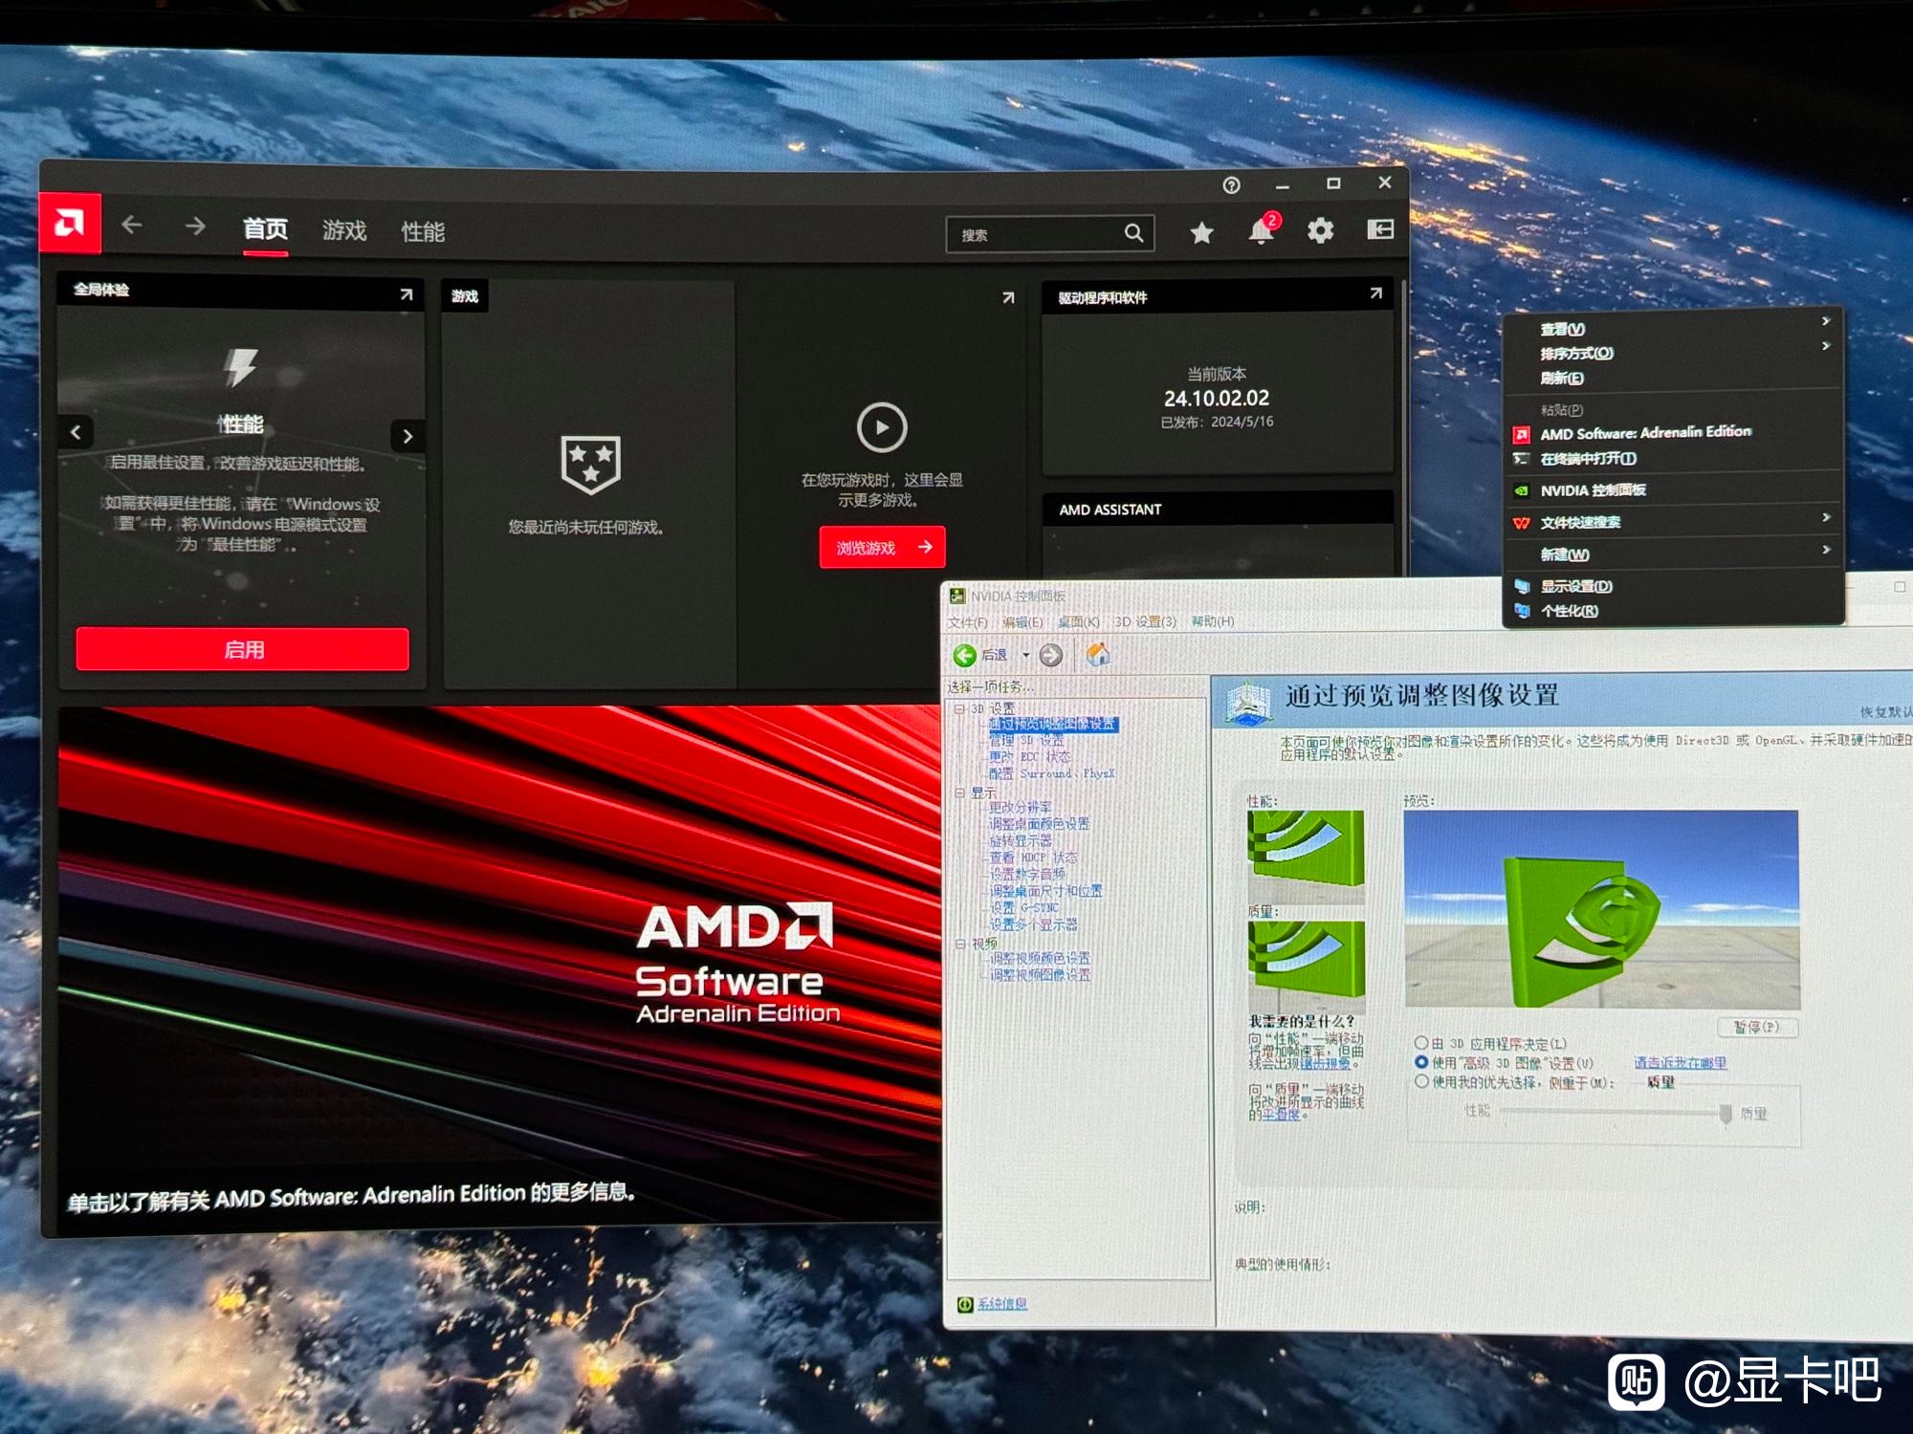Click the search magnifier icon in AMD Software
Screen dimensions: 1913x1434
point(1133,232)
